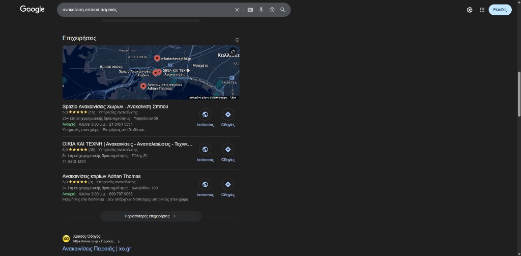Click Google attribution at map's bottom-right

point(208,97)
